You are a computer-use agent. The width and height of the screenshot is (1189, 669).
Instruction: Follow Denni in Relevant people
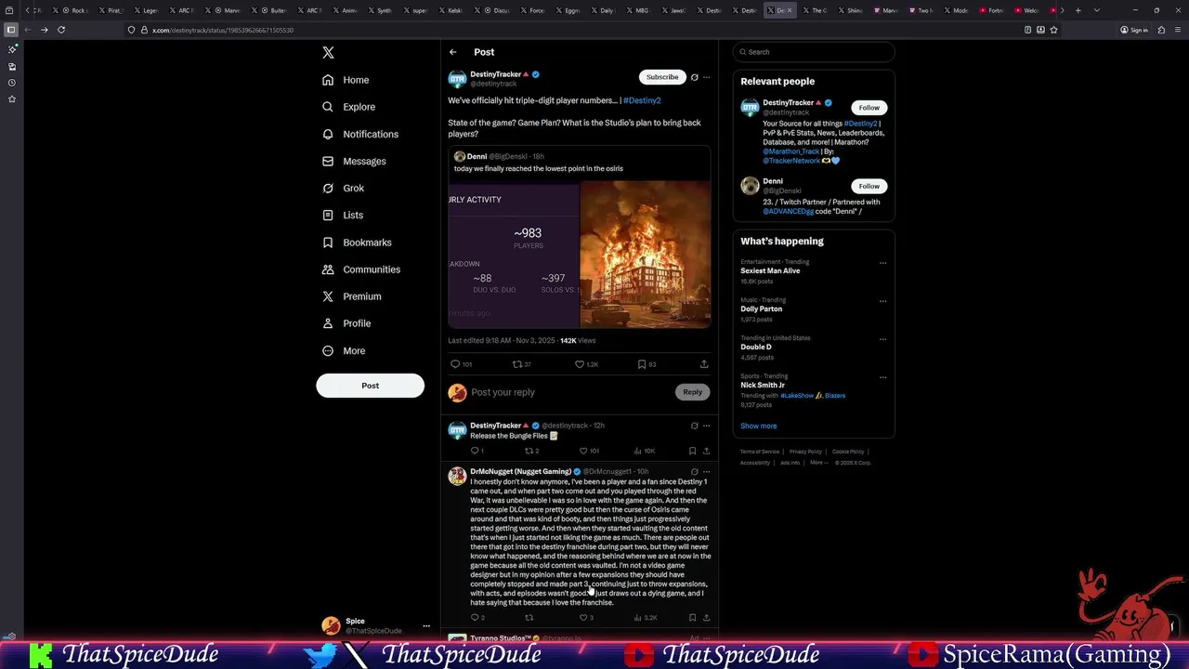tap(869, 186)
